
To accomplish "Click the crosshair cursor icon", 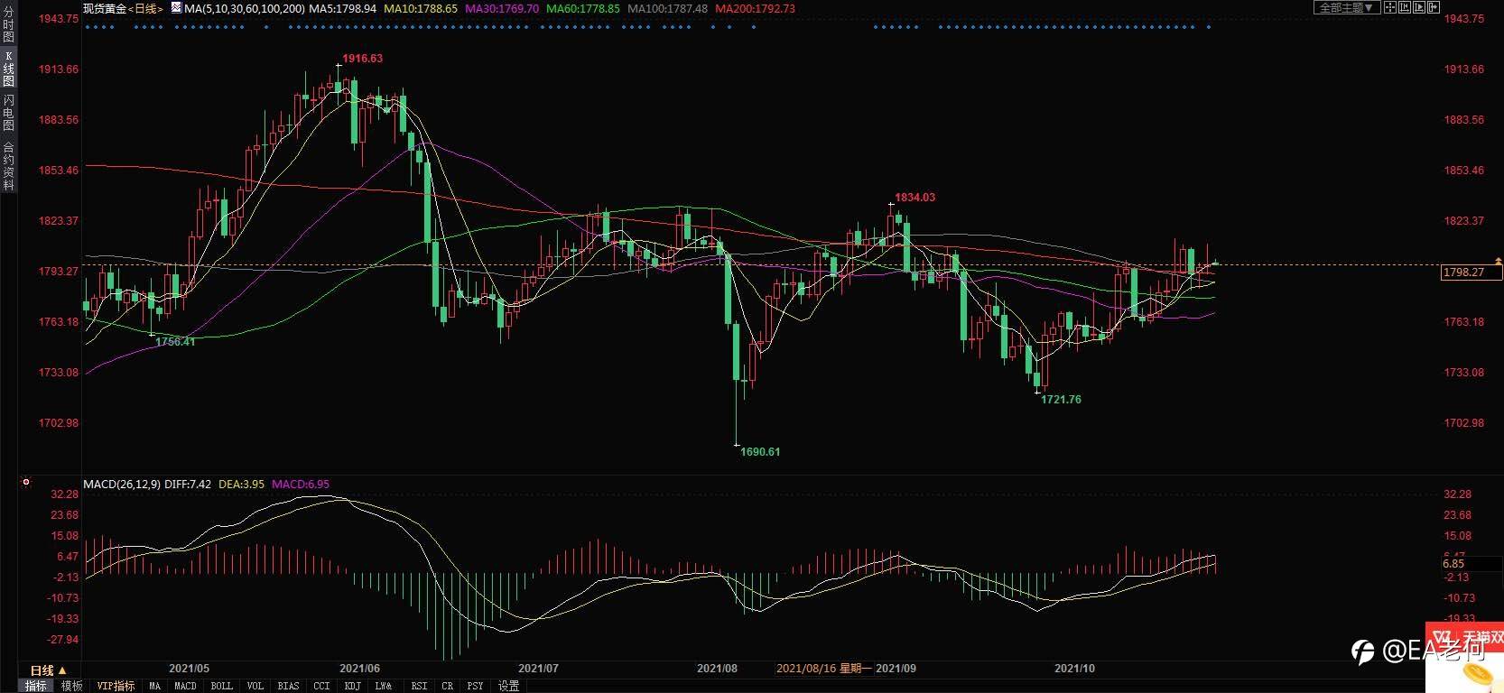I will point(1390,7).
